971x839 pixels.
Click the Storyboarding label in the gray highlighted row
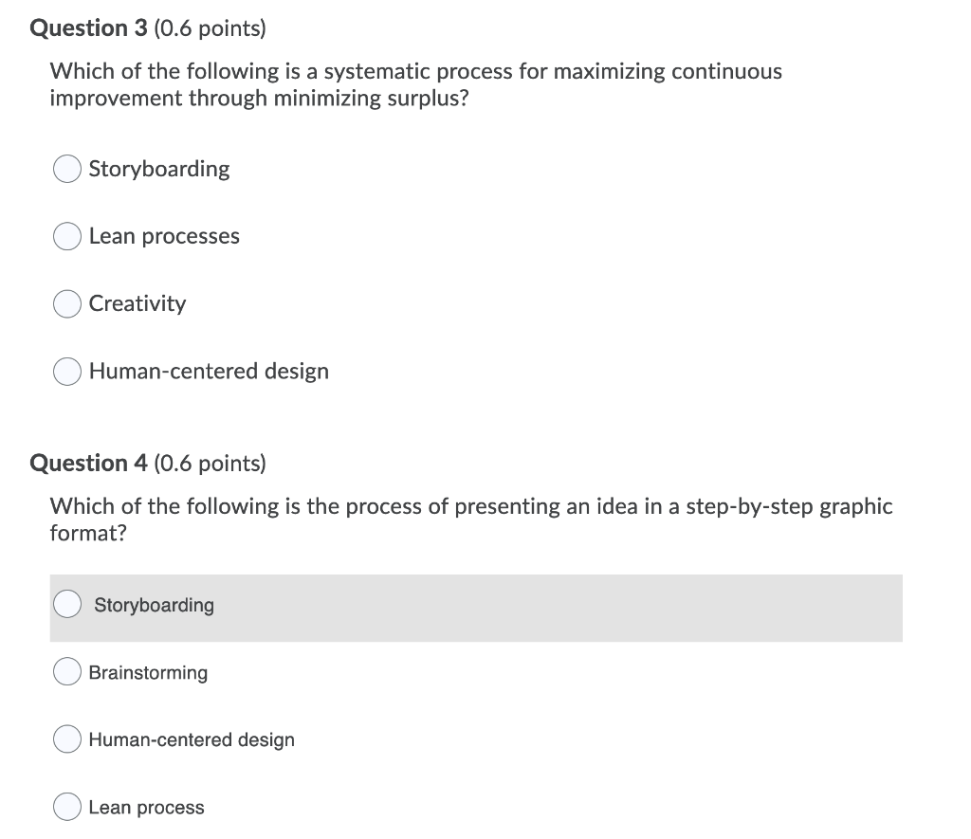click(155, 605)
